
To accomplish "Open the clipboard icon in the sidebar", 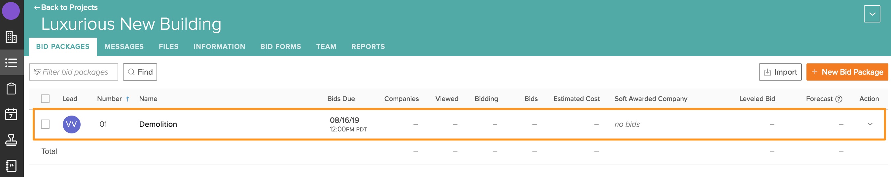I will click(11, 88).
